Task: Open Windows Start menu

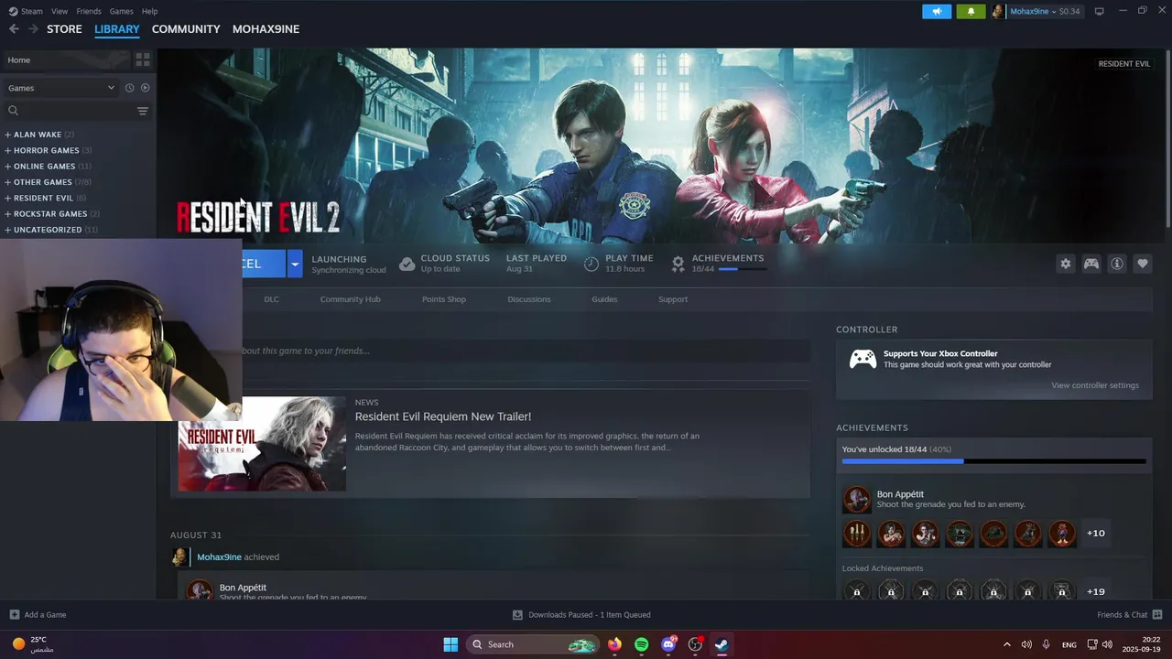Action: [x=450, y=644]
